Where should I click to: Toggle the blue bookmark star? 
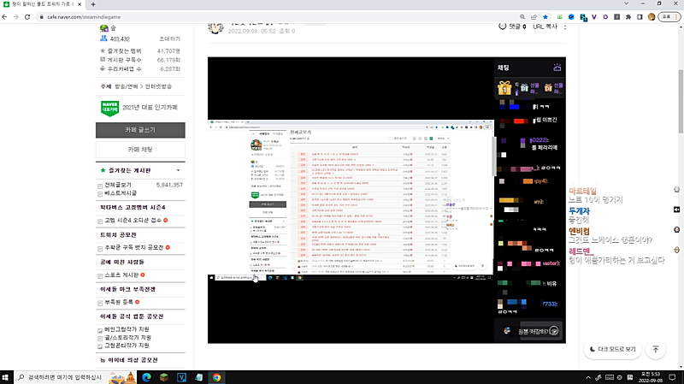tap(545, 17)
